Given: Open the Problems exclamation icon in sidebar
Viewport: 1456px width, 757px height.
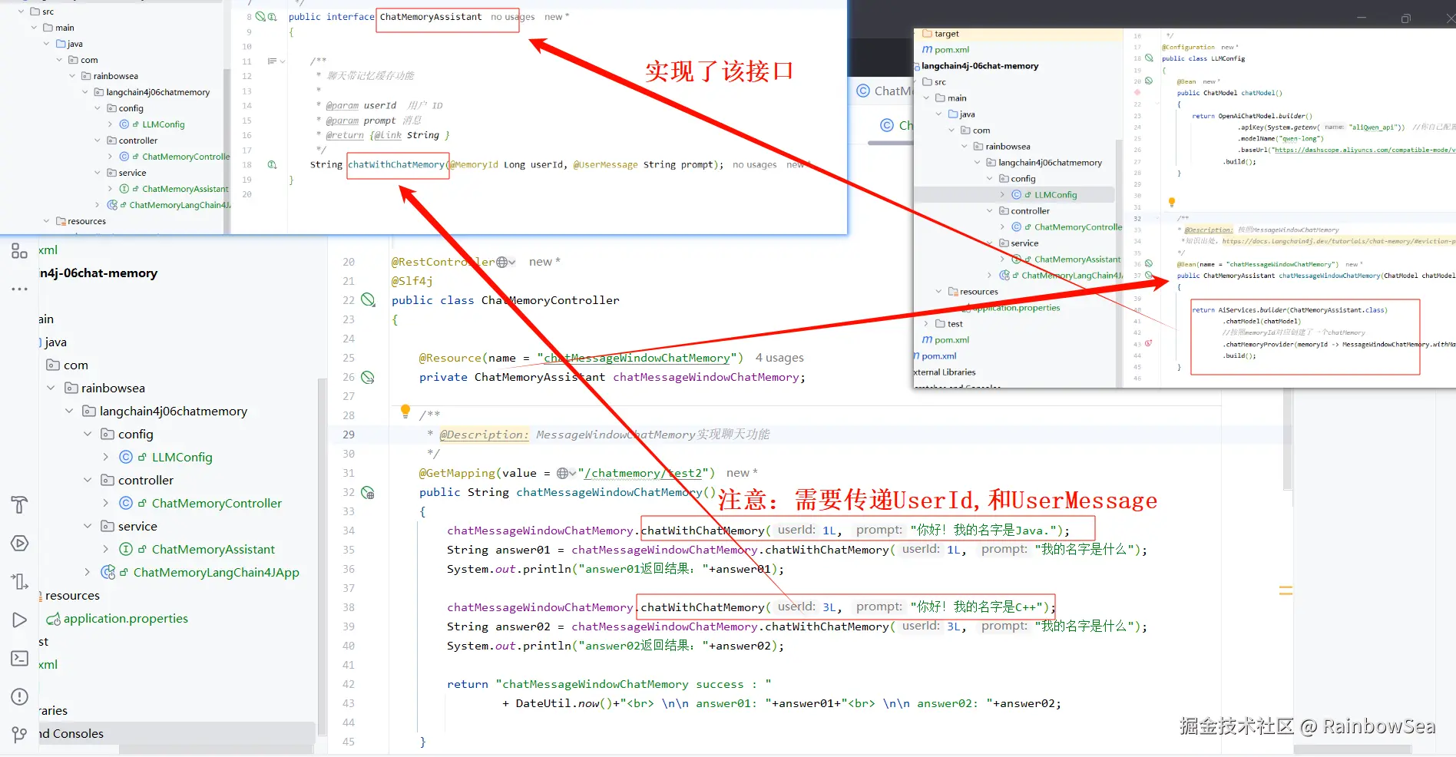Looking at the screenshot, I should (x=19, y=696).
